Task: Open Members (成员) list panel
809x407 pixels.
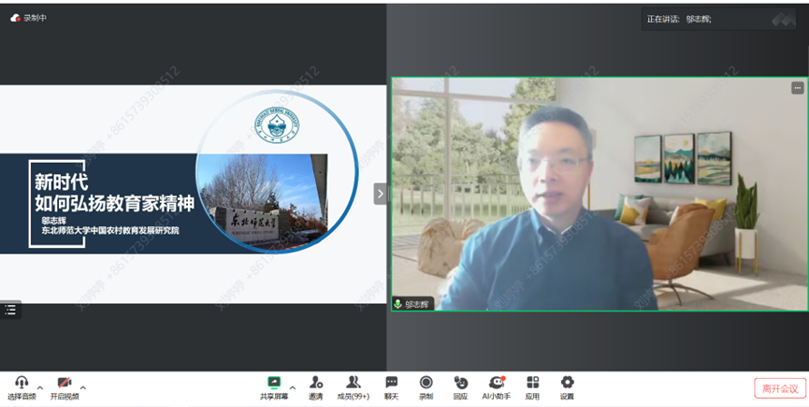Action: [x=354, y=384]
